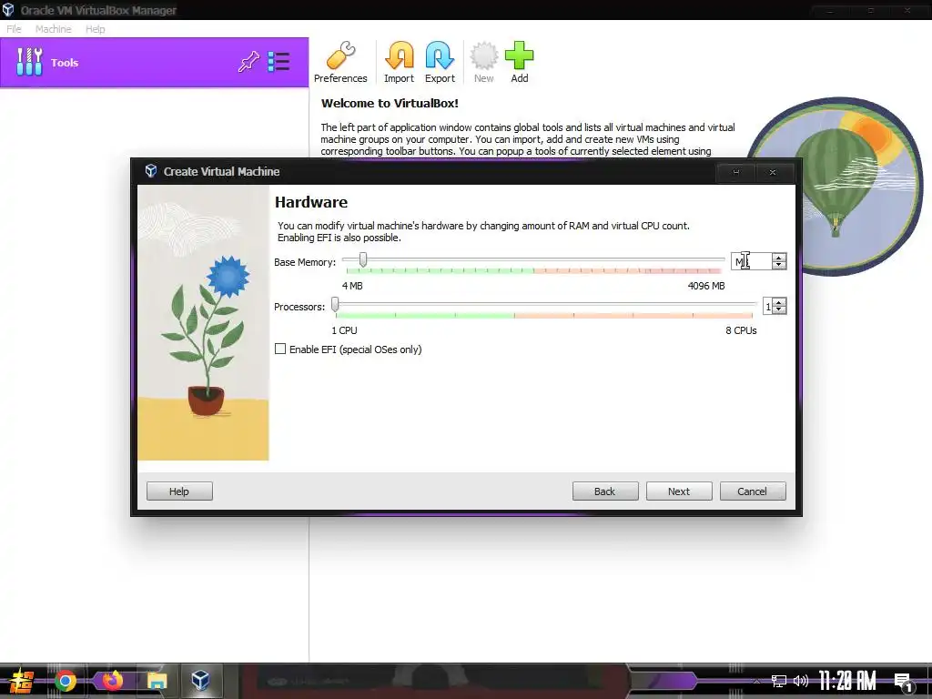Viewport: 932px width, 699px height.
Task: Cancel the Create Virtual Machine dialog
Action: (753, 491)
